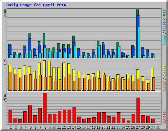Screen dimensions: 168x131
Task: Click the red KBytes bar for day 1
Action: click(x=10, y=117)
